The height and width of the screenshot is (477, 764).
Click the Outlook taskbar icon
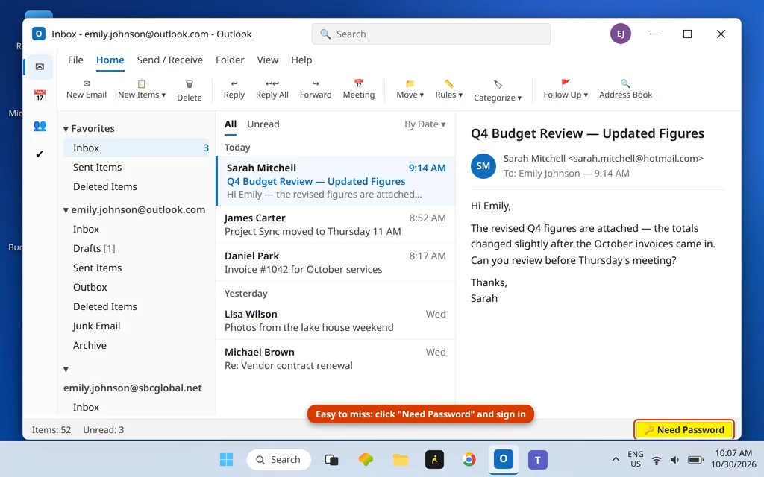tap(504, 459)
